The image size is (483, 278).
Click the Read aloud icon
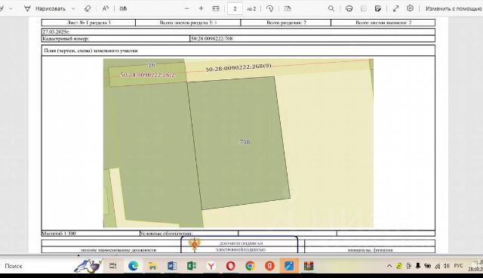tap(106, 8)
